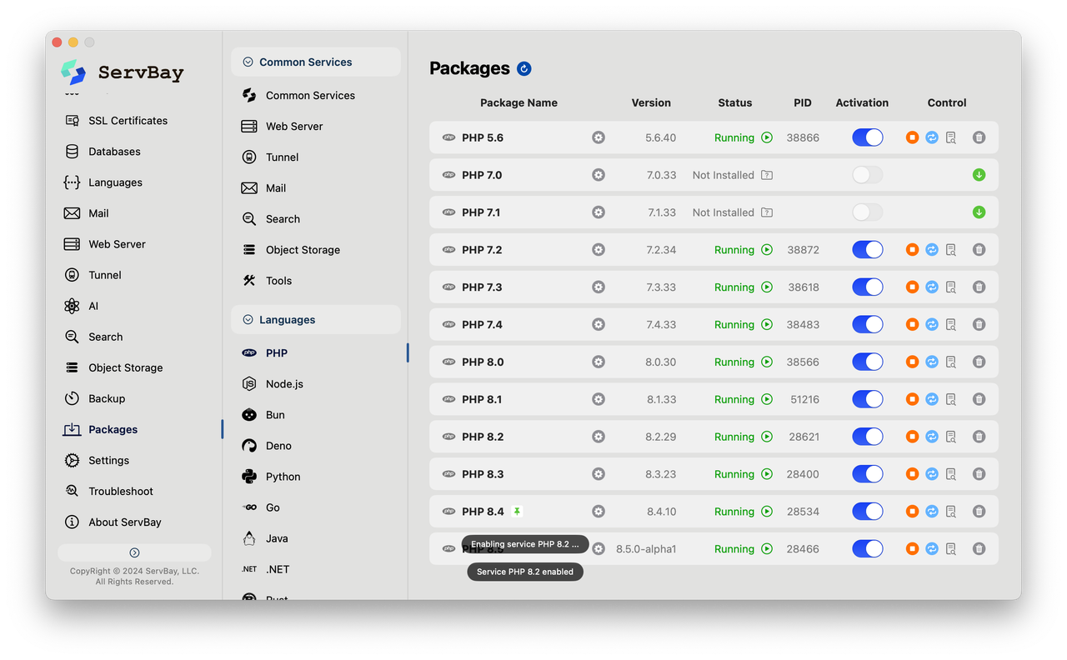This screenshot has width=1067, height=660.
Task: Turn off PHP 7.2 activation switch
Action: tap(867, 250)
